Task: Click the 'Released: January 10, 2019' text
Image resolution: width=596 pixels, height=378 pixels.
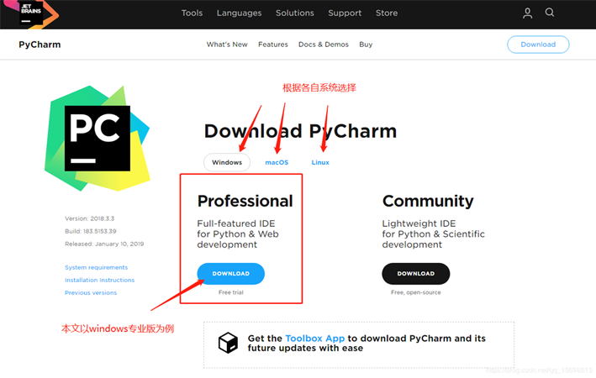Action: click(x=104, y=244)
